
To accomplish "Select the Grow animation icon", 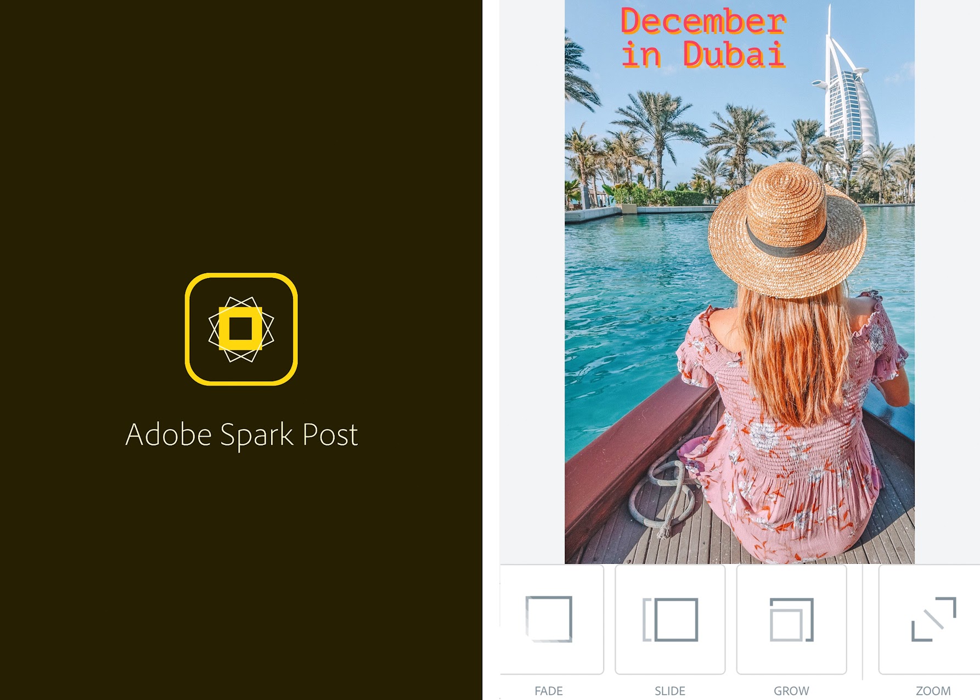I will (x=791, y=619).
